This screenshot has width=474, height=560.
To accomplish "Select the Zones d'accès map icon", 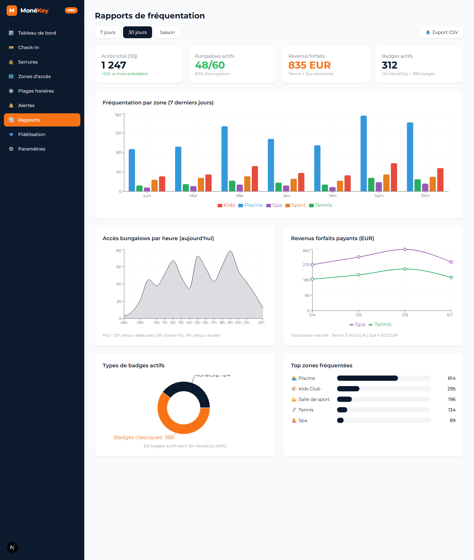I will click(11, 76).
